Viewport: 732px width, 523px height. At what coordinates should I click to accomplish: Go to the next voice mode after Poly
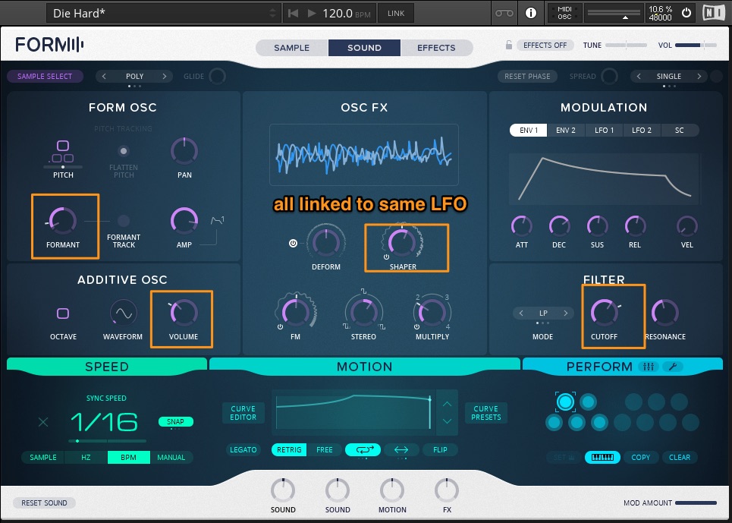click(165, 76)
